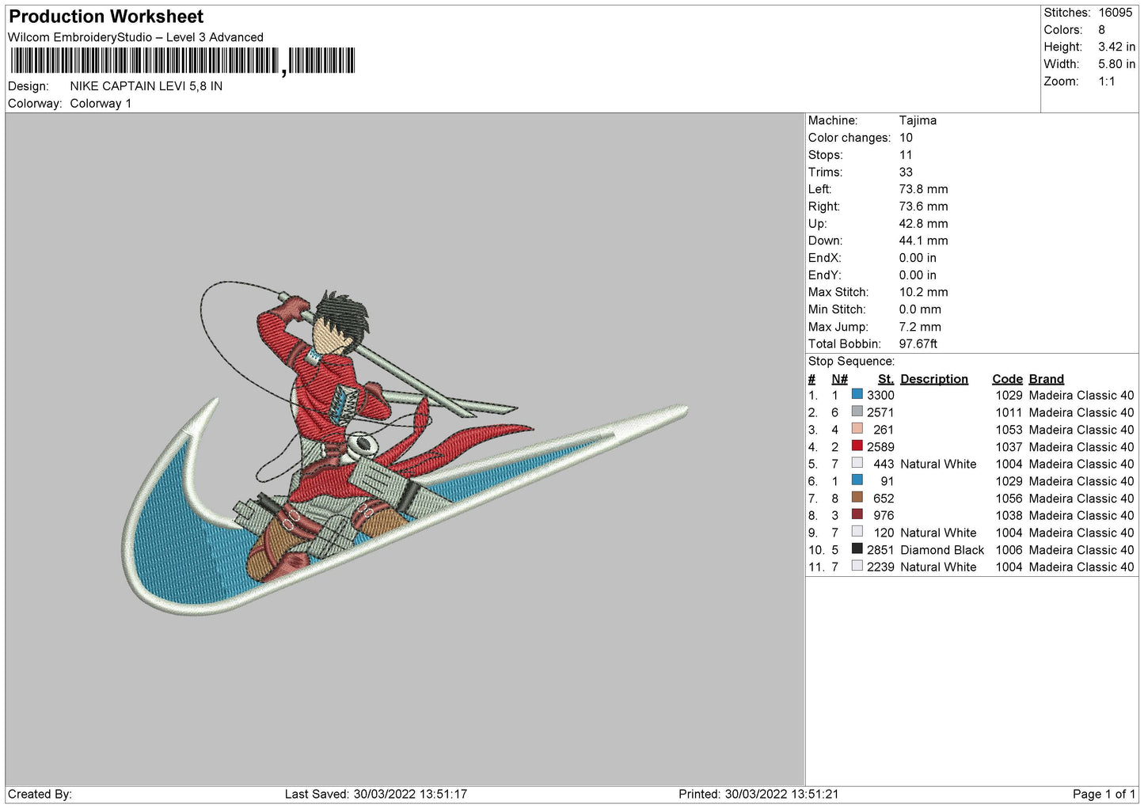This screenshot has width=1144, height=808.
Task: Click the Machine value Tajima
Action: [918, 120]
